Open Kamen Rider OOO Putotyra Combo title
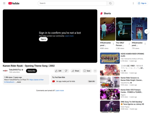 [131, 91]
